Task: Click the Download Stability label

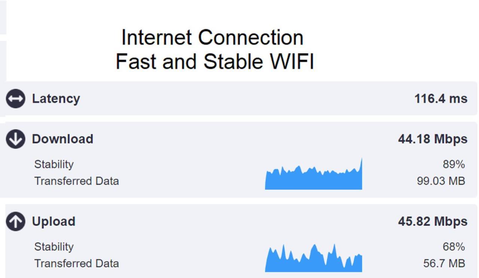Action: pyautogui.click(x=54, y=165)
